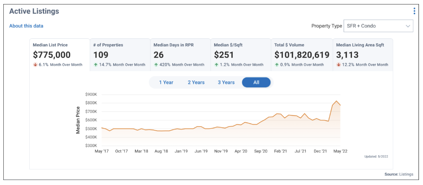Click the red down arrow beside 6.1%
This screenshot has height=185, width=423.
[35, 65]
